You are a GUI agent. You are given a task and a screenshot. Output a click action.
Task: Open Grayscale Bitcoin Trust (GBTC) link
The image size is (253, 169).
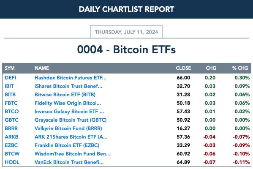click(71, 120)
